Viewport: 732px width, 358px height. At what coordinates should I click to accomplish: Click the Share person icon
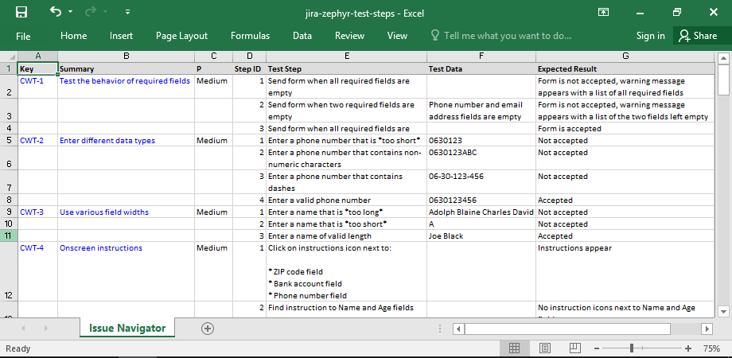[683, 36]
